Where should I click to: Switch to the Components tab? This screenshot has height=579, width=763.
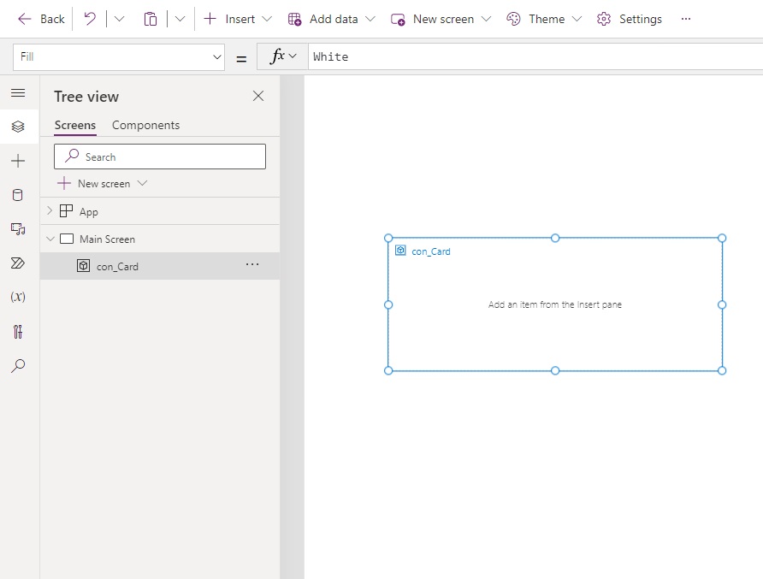(x=145, y=125)
